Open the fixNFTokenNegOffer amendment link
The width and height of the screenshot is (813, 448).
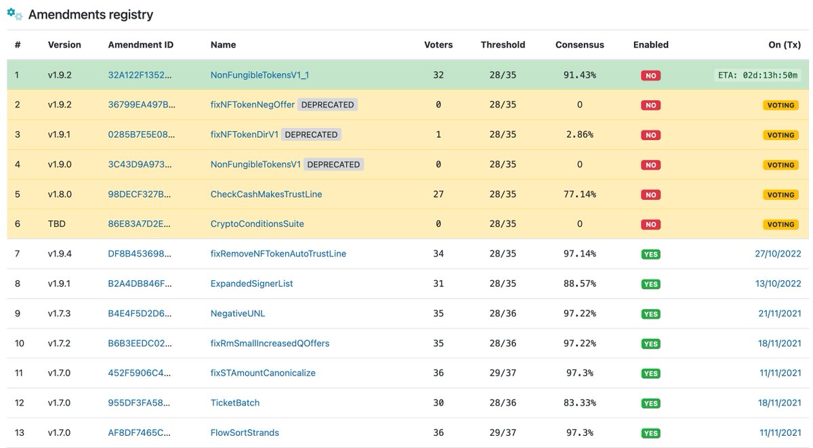pyautogui.click(x=253, y=105)
